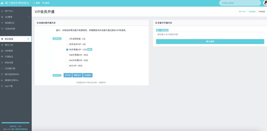Expand the 其他功能 sidebar submenu arrow
Image resolution: width=267 pixels, height=131 pixels.
click(29, 63)
